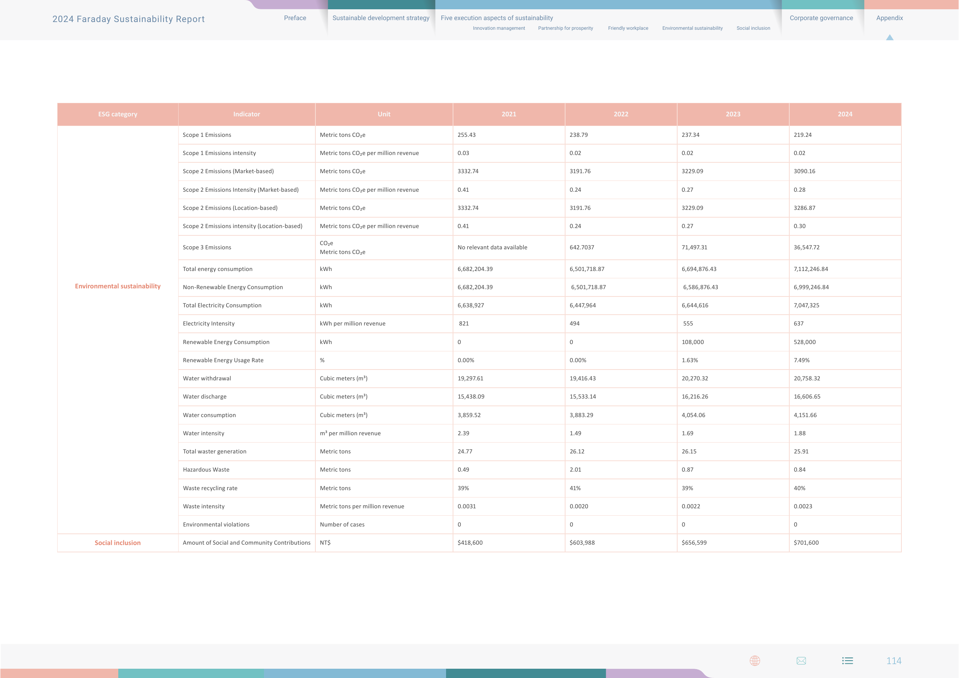Open Friendly workplace sub-link
This screenshot has width=959, height=678.
[x=628, y=28]
